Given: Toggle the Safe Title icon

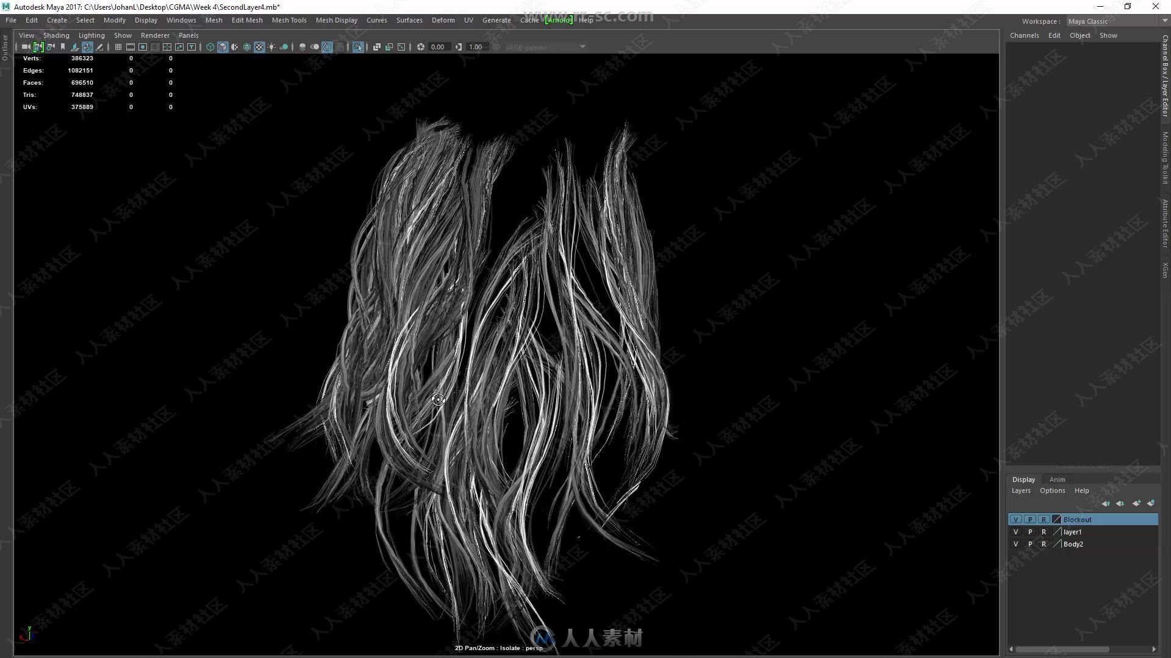Looking at the screenshot, I should [x=192, y=47].
